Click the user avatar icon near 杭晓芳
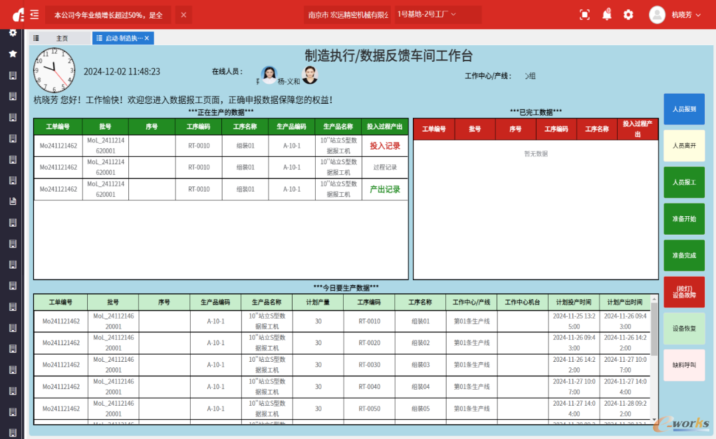The image size is (716, 439). [657, 14]
